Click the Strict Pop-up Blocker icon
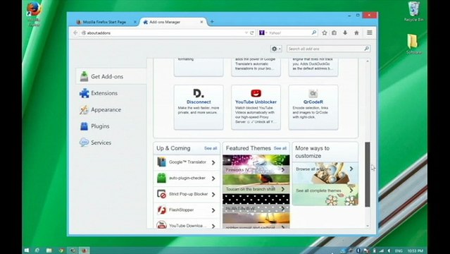The height and width of the screenshot is (254, 450). (161, 194)
